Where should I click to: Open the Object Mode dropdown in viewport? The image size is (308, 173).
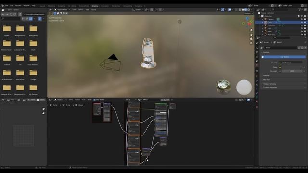(x=62, y=10)
